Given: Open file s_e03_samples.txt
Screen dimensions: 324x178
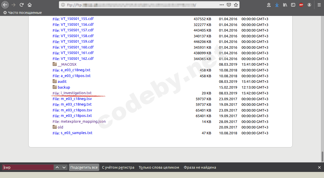Looking at the screenshot, I should (76, 133).
